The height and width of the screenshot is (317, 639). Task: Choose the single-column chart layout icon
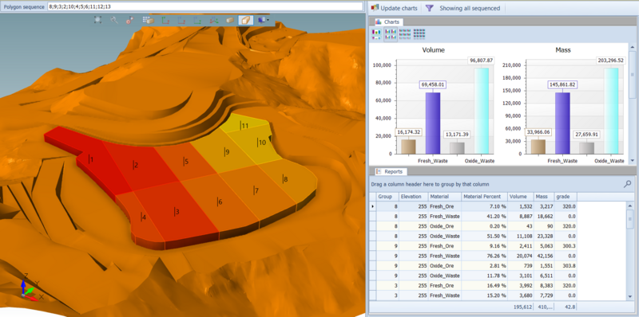pyautogui.click(x=376, y=34)
